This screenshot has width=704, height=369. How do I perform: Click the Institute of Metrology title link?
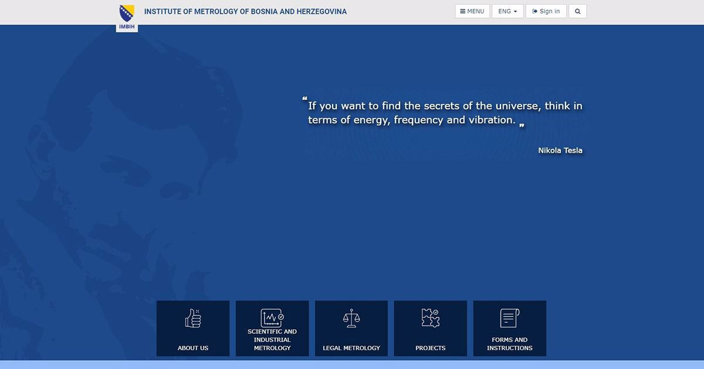pyautogui.click(x=245, y=11)
